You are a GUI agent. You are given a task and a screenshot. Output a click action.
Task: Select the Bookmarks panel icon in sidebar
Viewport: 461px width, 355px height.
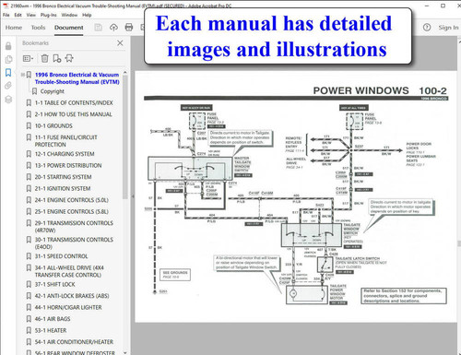coord(8,73)
